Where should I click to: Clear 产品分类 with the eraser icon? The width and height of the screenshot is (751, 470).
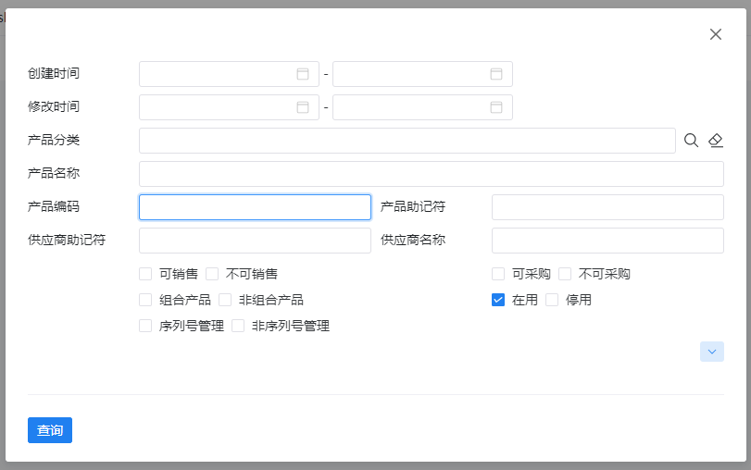[x=716, y=141]
